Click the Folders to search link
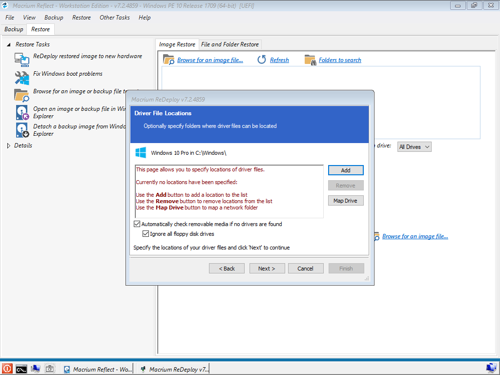This screenshot has width=500, height=375. point(340,60)
